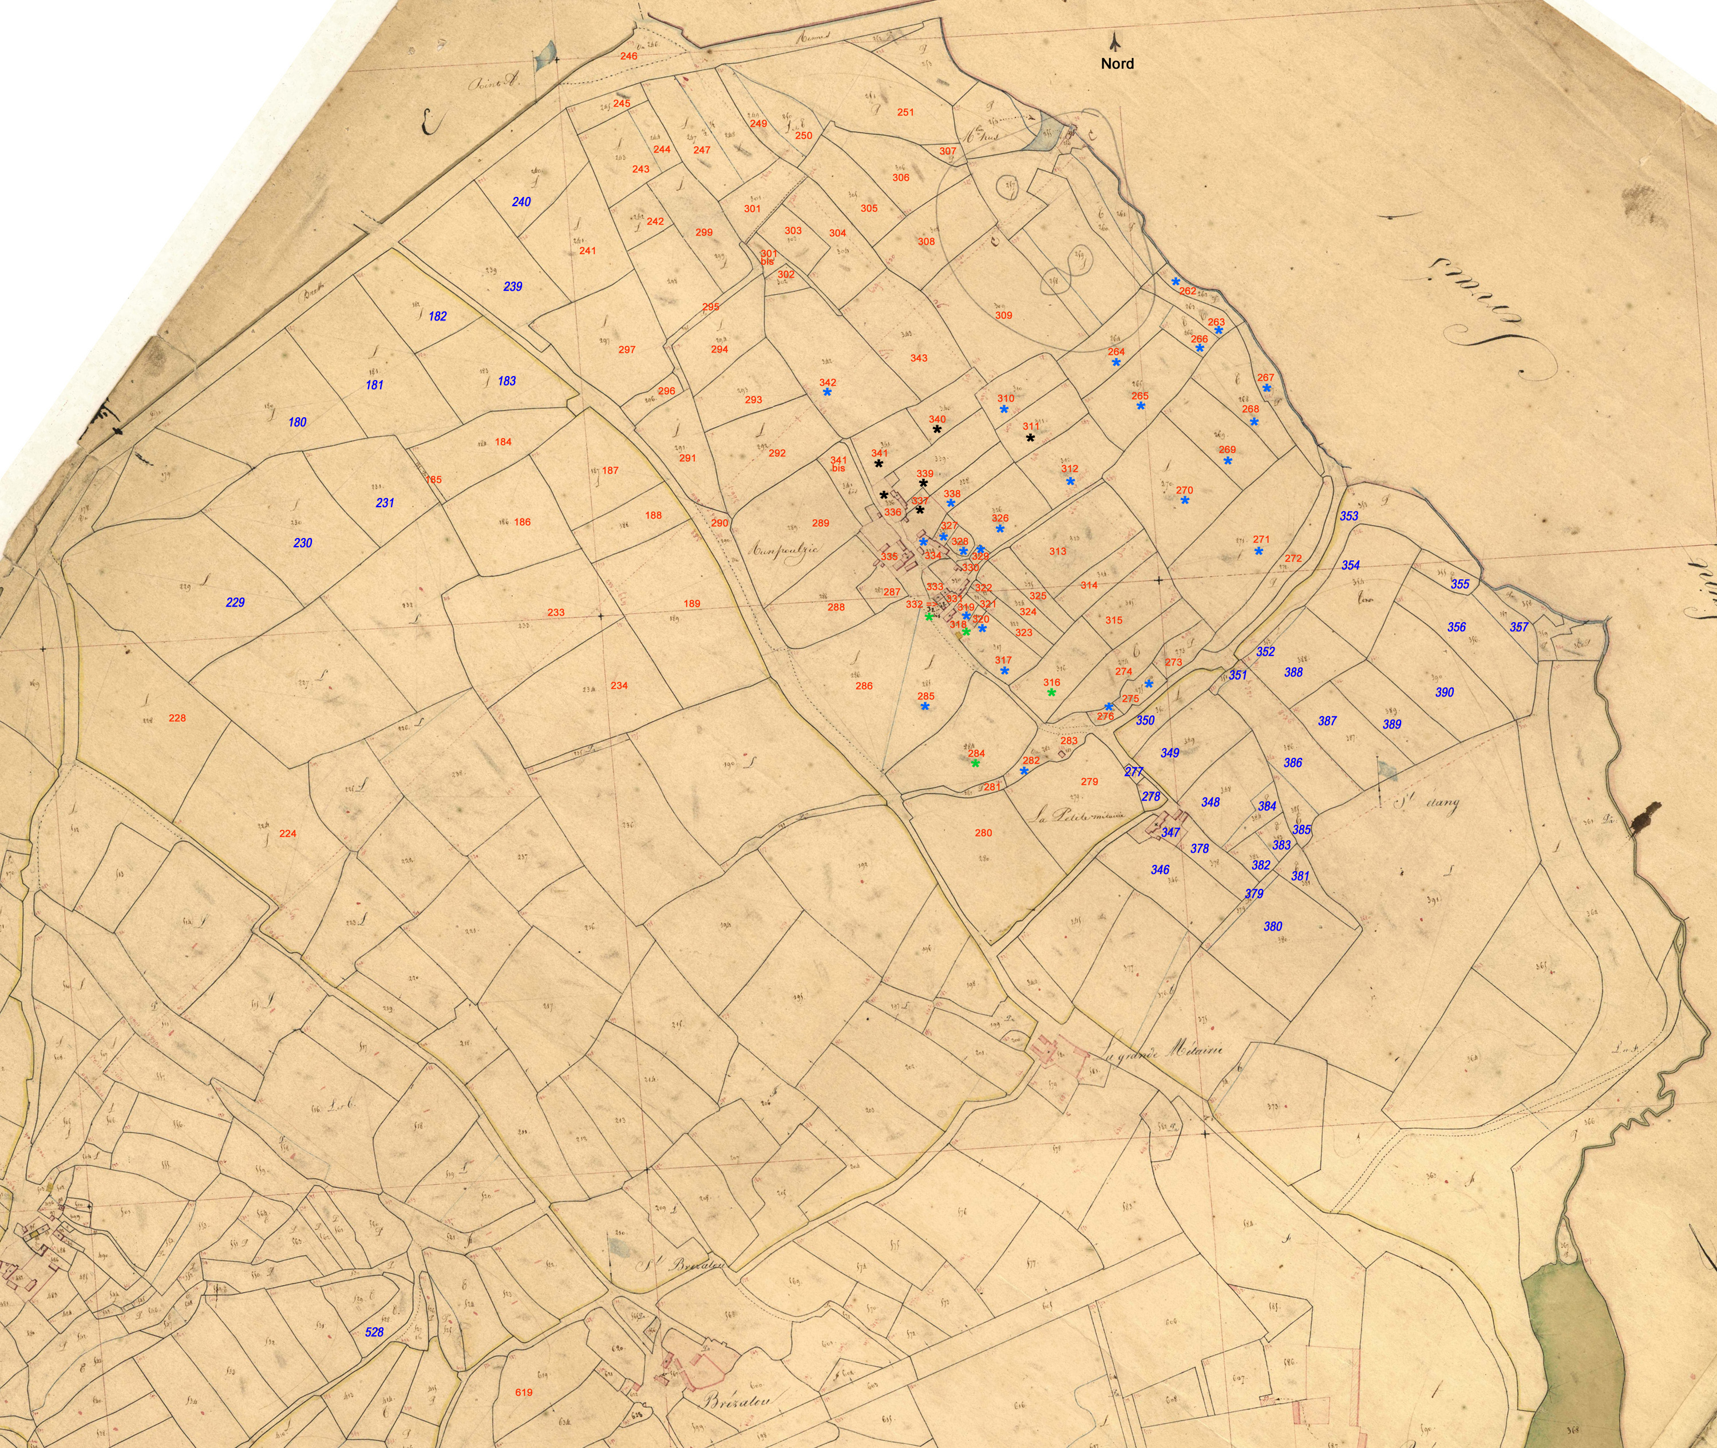This screenshot has width=1717, height=1448.
Task: Select the red parcel label 251
Action: 905,112
